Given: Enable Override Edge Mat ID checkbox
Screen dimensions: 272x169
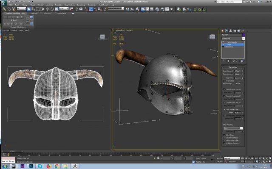Looking at the screenshot, I should [224, 103].
